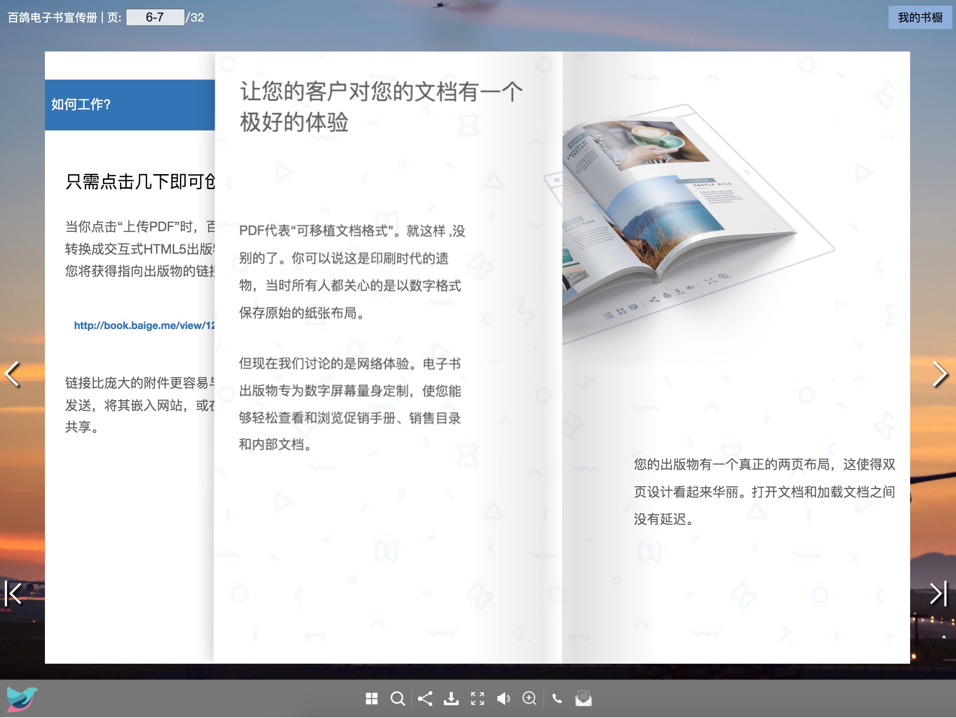This screenshot has width=956, height=718.
Task: Click the bird logo in the toolbar
Action: click(22, 698)
